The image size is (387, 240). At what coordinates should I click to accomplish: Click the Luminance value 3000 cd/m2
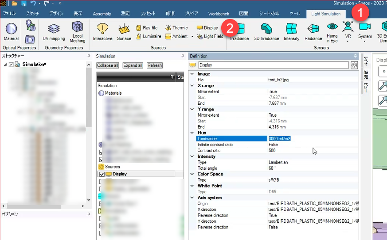tap(279, 139)
